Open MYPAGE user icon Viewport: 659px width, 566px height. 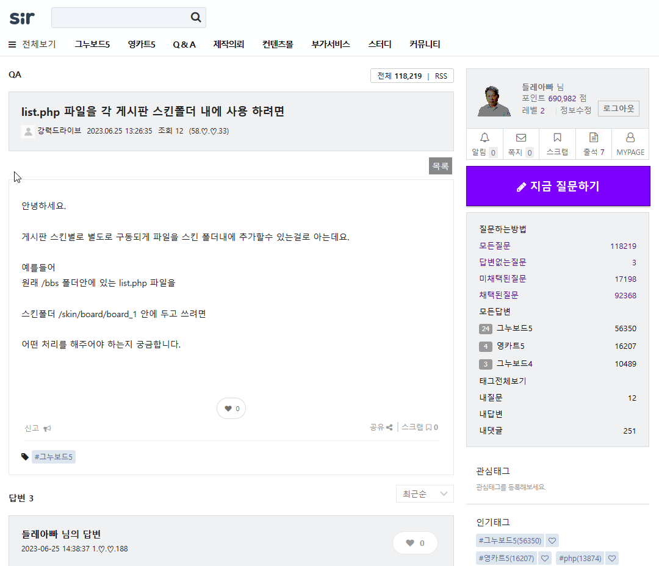coord(630,144)
